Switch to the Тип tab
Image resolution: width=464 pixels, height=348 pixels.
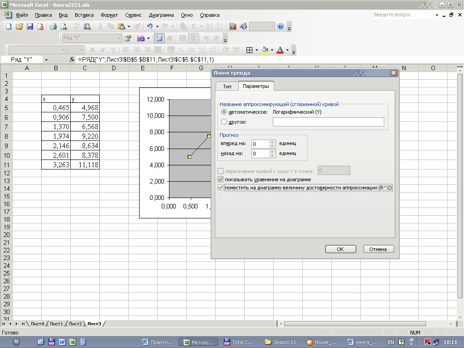coord(227,87)
